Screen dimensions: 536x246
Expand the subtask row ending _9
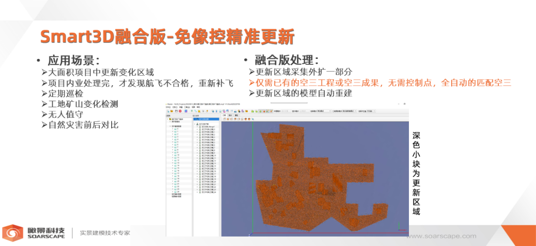(197, 153)
